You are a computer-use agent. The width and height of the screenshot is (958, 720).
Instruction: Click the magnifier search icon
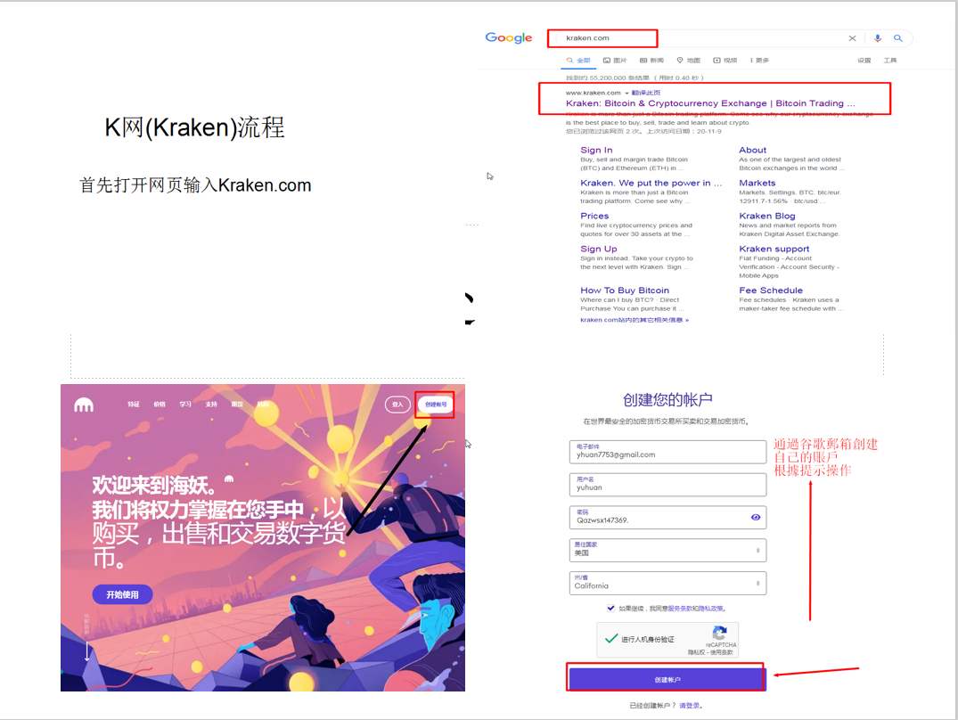(899, 37)
